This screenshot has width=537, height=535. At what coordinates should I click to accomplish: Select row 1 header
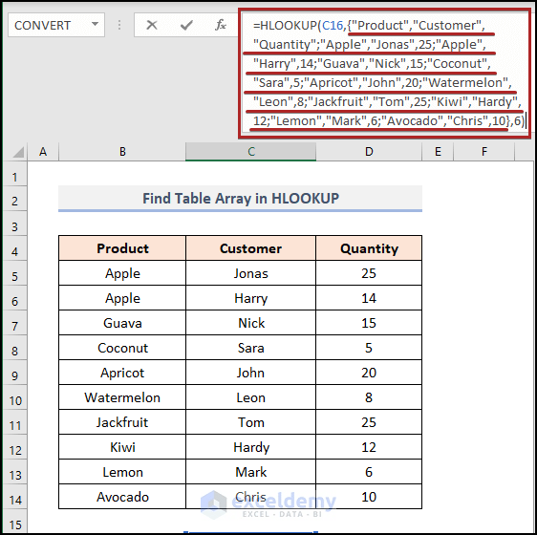[x=15, y=174]
